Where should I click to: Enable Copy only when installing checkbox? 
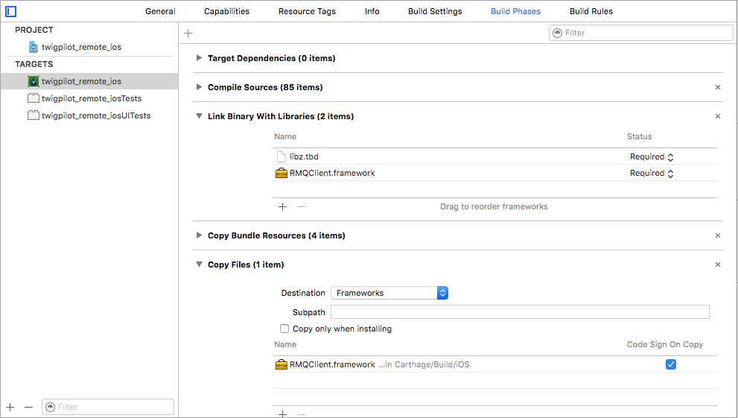click(x=284, y=329)
